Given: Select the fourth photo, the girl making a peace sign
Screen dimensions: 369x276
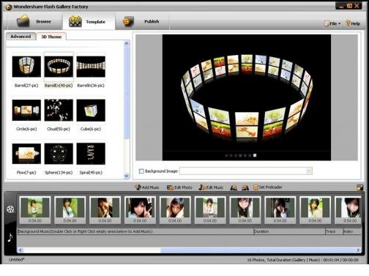Looking at the screenshot, I should tap(140, 210).
